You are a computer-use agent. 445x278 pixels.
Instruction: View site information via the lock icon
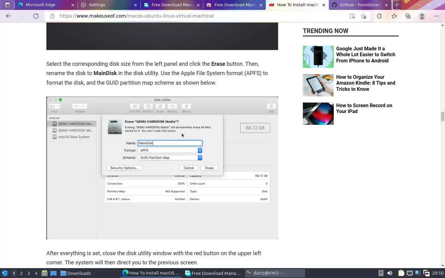click(53, 16)
